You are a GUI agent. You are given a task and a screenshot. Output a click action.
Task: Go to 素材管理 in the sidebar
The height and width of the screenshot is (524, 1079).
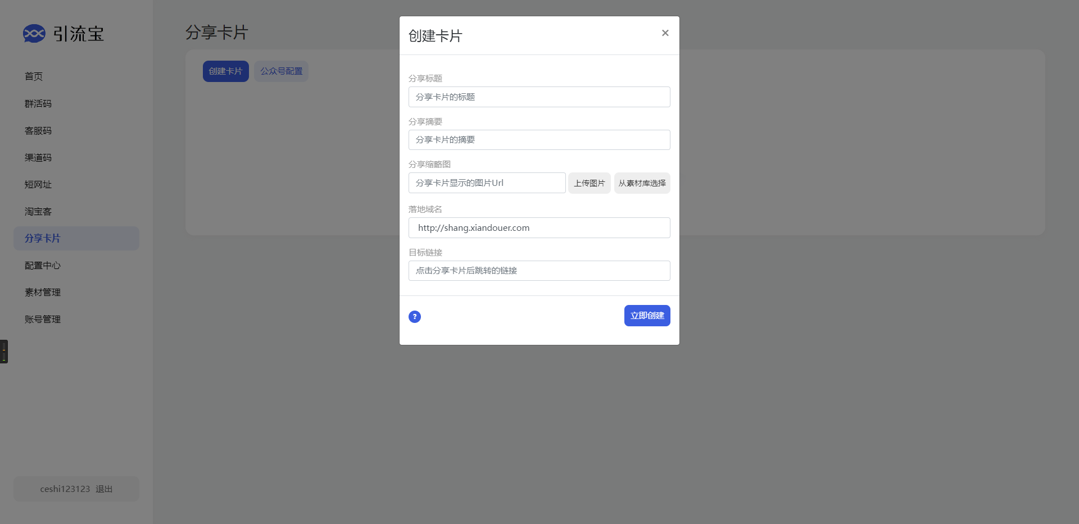click(x=76, y=292)
